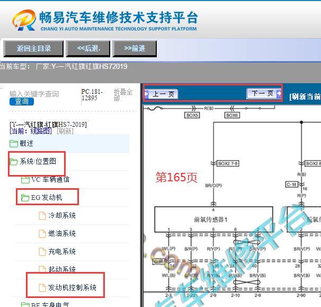The width and height of the screenshot is (321, 307).
Task: Click the right arrow icon on 下一页
Action: 279,93
